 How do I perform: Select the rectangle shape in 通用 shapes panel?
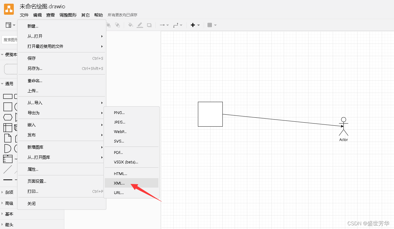[8, 96]
